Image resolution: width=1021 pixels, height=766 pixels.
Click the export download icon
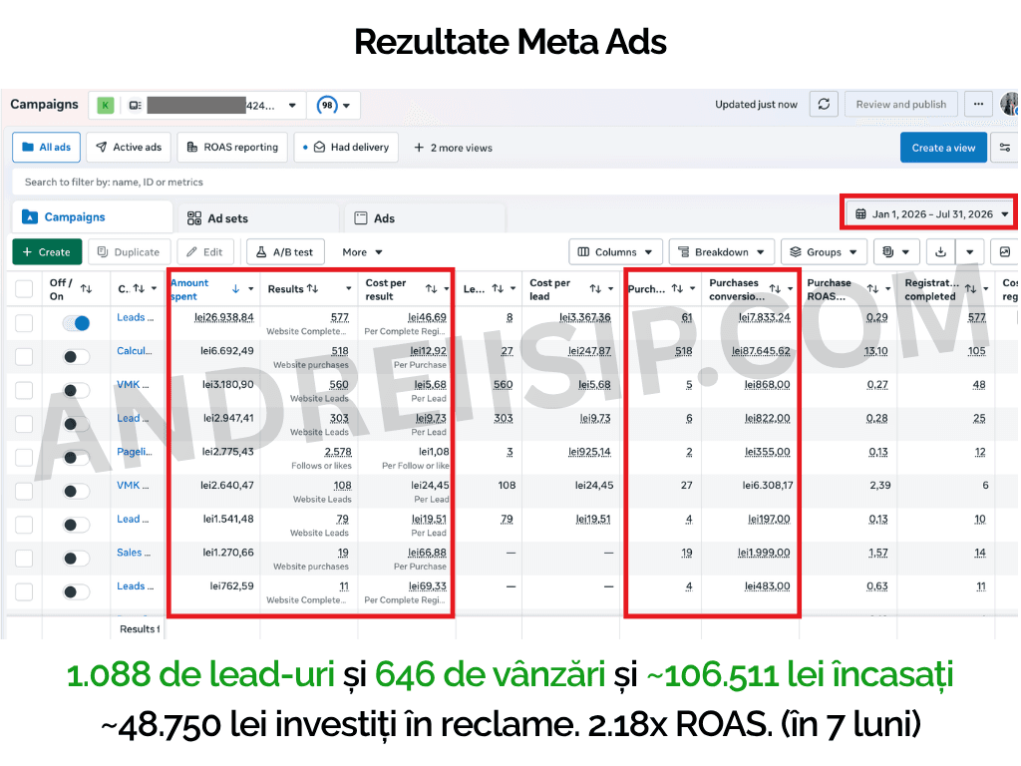(x=941, y=252)
